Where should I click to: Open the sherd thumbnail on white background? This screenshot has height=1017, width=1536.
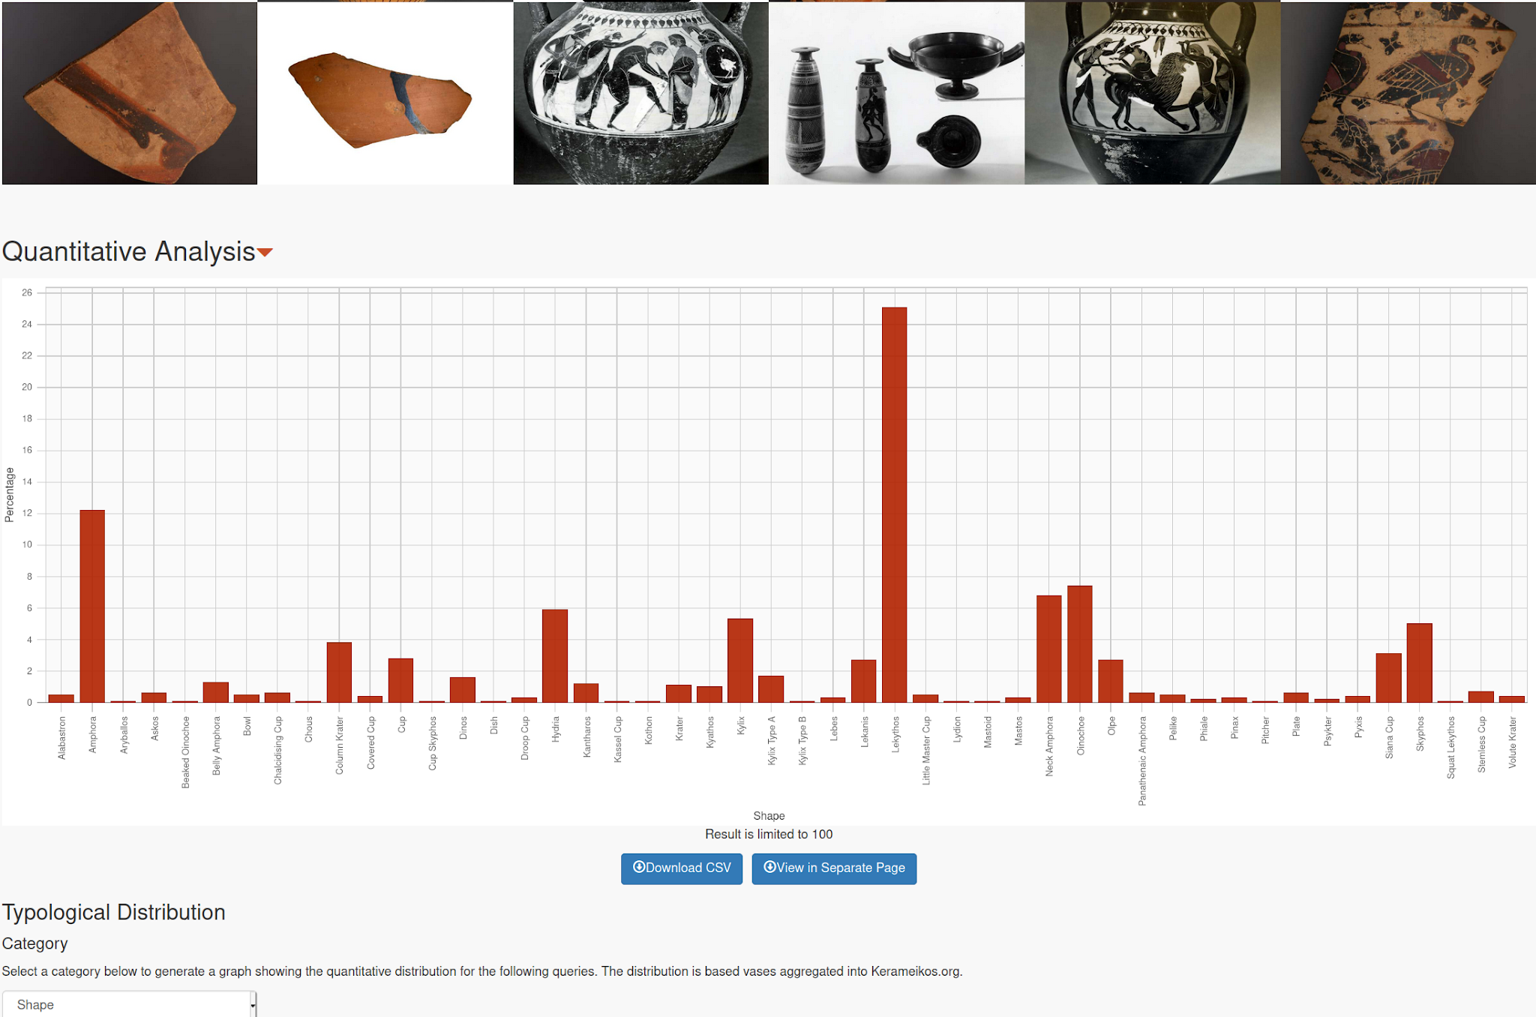[x=385, y=93]
